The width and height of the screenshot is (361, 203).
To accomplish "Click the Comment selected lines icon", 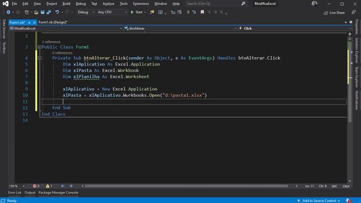I will pos(173,12).
